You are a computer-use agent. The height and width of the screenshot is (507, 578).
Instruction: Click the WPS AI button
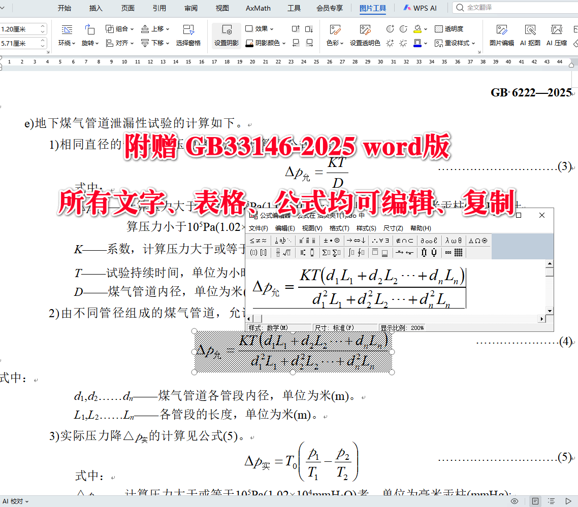pos(420,8)
